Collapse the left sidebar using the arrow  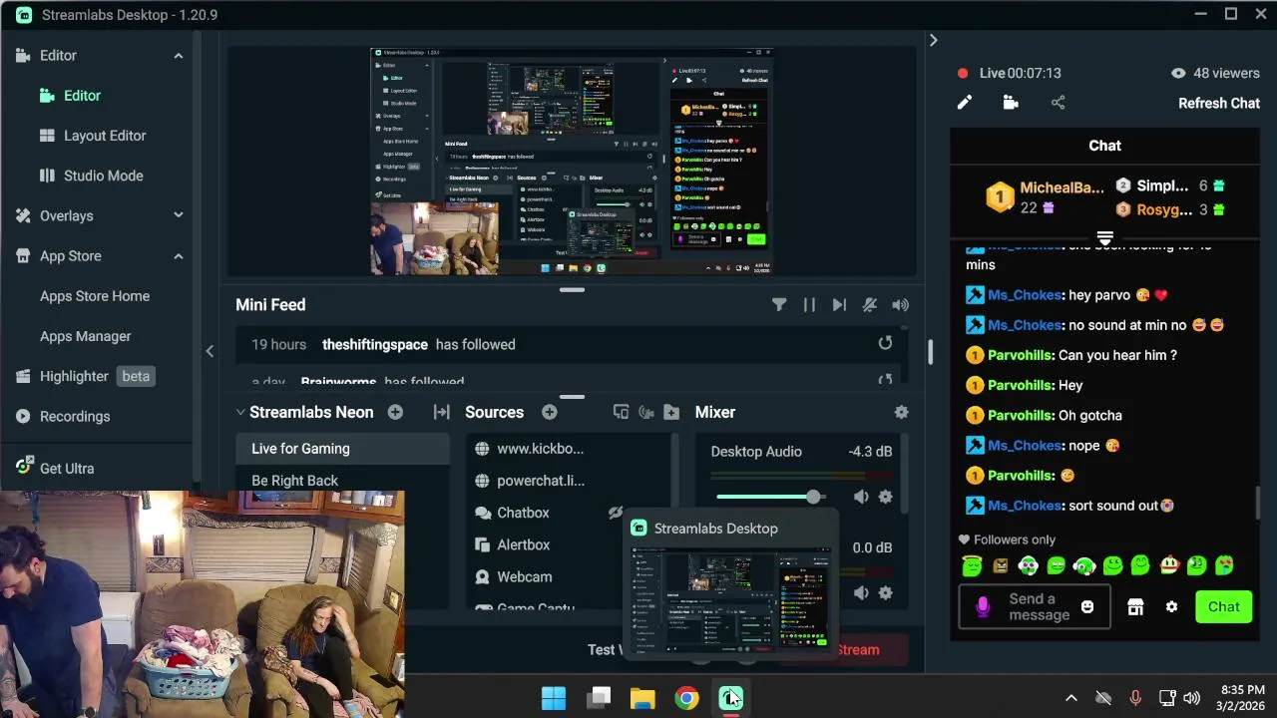click(x=210, y=351)
